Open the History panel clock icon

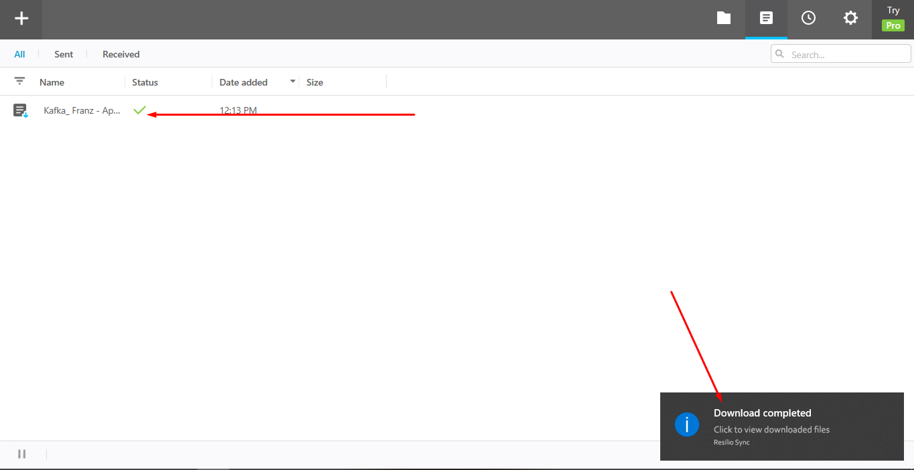point(808,18)
